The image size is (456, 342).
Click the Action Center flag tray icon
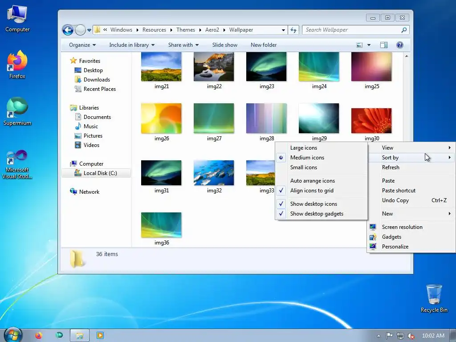click(x=389, y=336)
